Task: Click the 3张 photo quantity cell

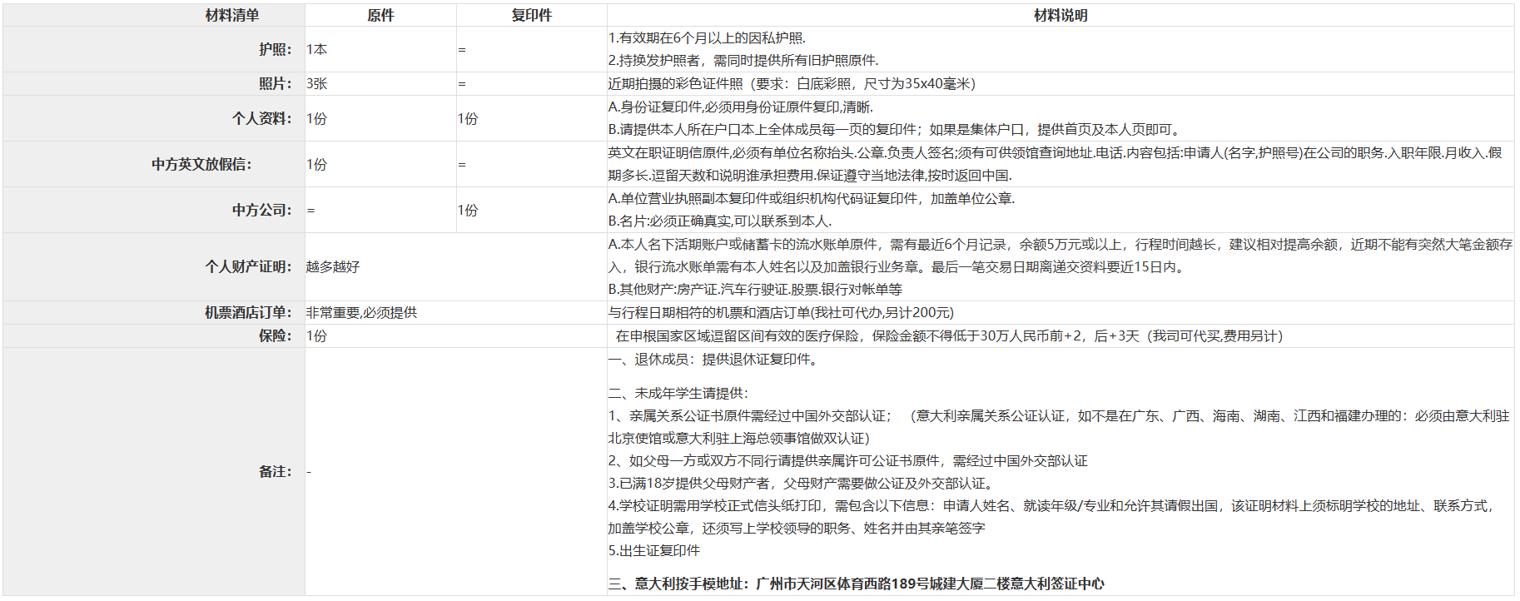Action: pyautogui.click(x=317, y=83)
